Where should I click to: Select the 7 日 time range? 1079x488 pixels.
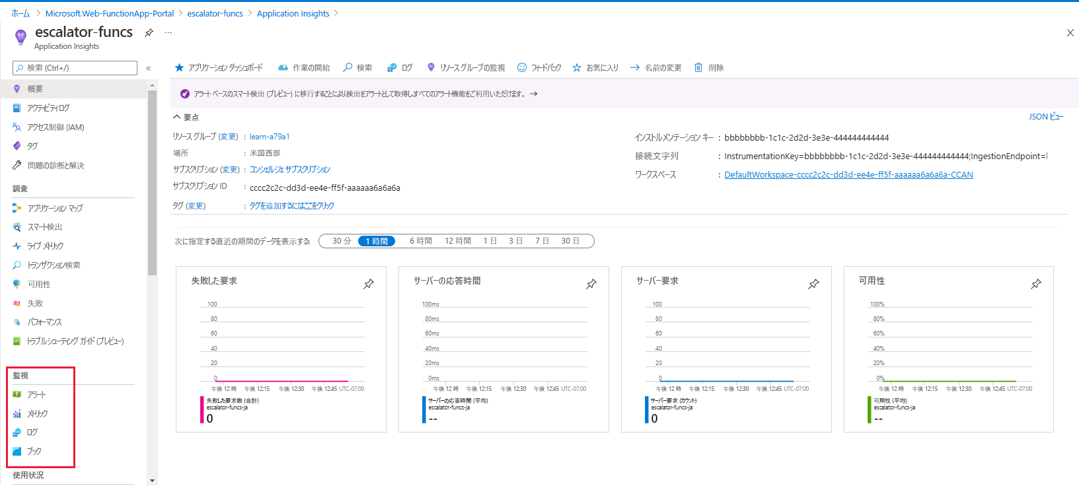[542, 241]
